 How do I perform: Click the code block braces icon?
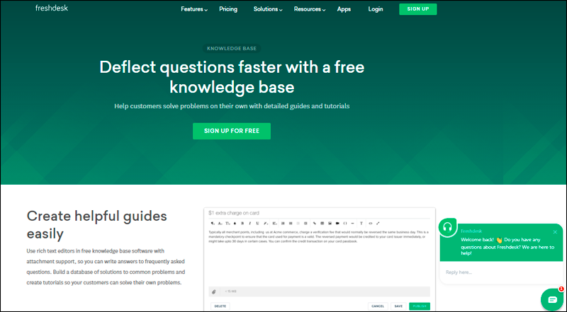(345, 223)
